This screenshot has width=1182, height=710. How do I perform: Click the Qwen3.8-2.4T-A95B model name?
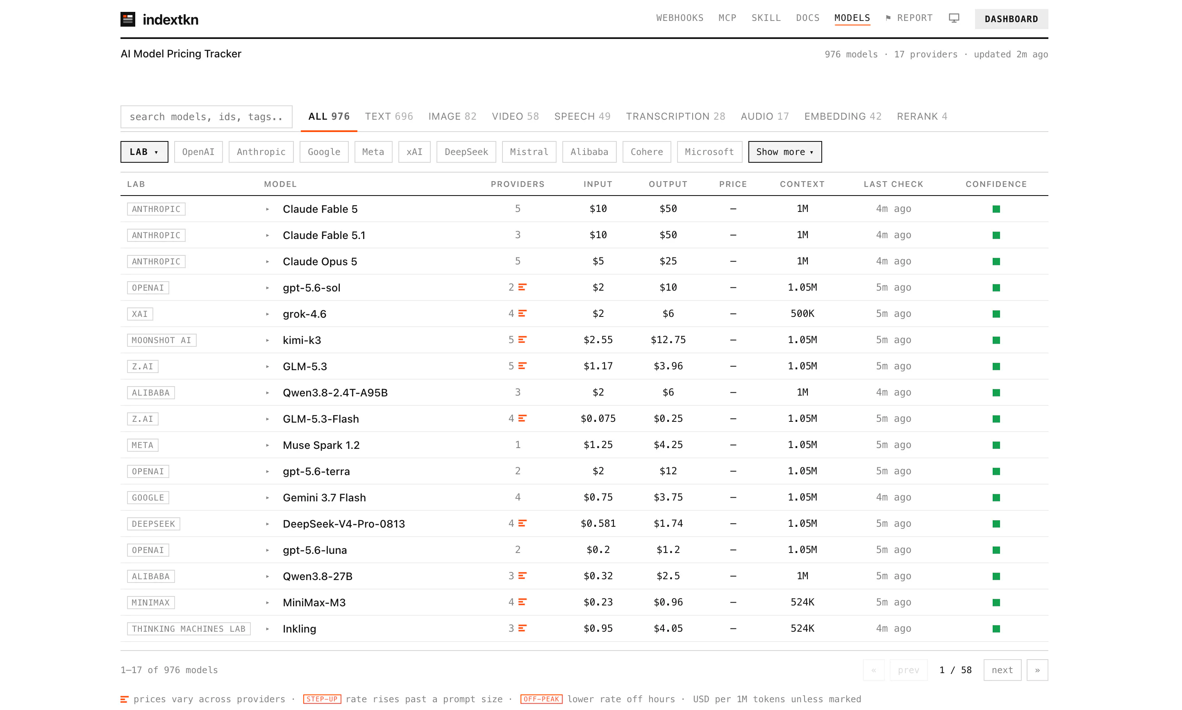coord(335,393)
